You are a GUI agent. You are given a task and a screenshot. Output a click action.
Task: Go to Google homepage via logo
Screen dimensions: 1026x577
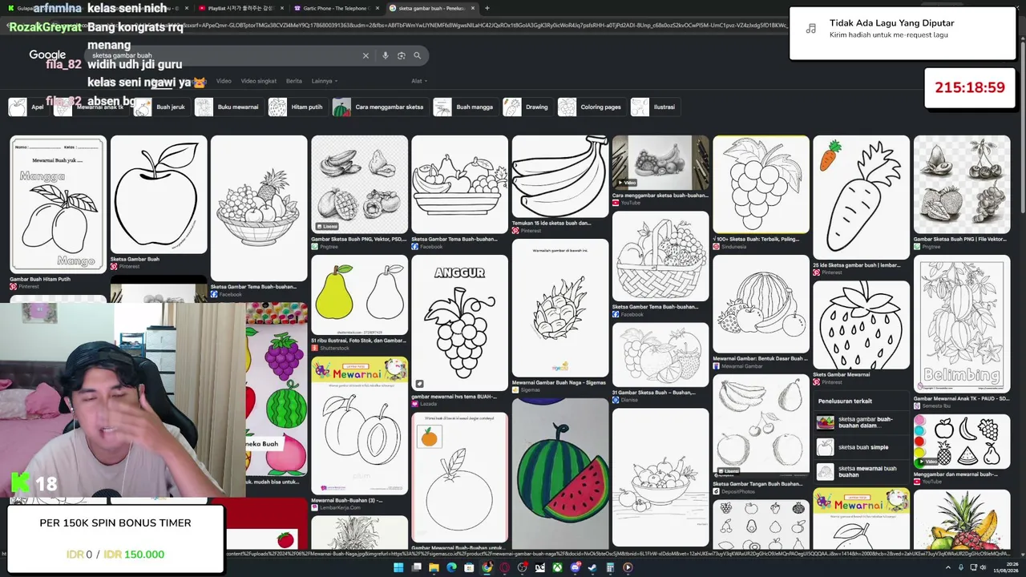tap(47, 55)
